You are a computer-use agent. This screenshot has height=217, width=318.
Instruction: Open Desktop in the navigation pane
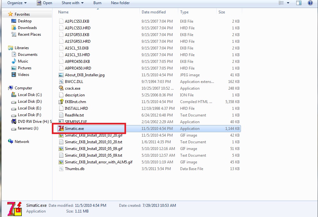(x=25, y=21)
